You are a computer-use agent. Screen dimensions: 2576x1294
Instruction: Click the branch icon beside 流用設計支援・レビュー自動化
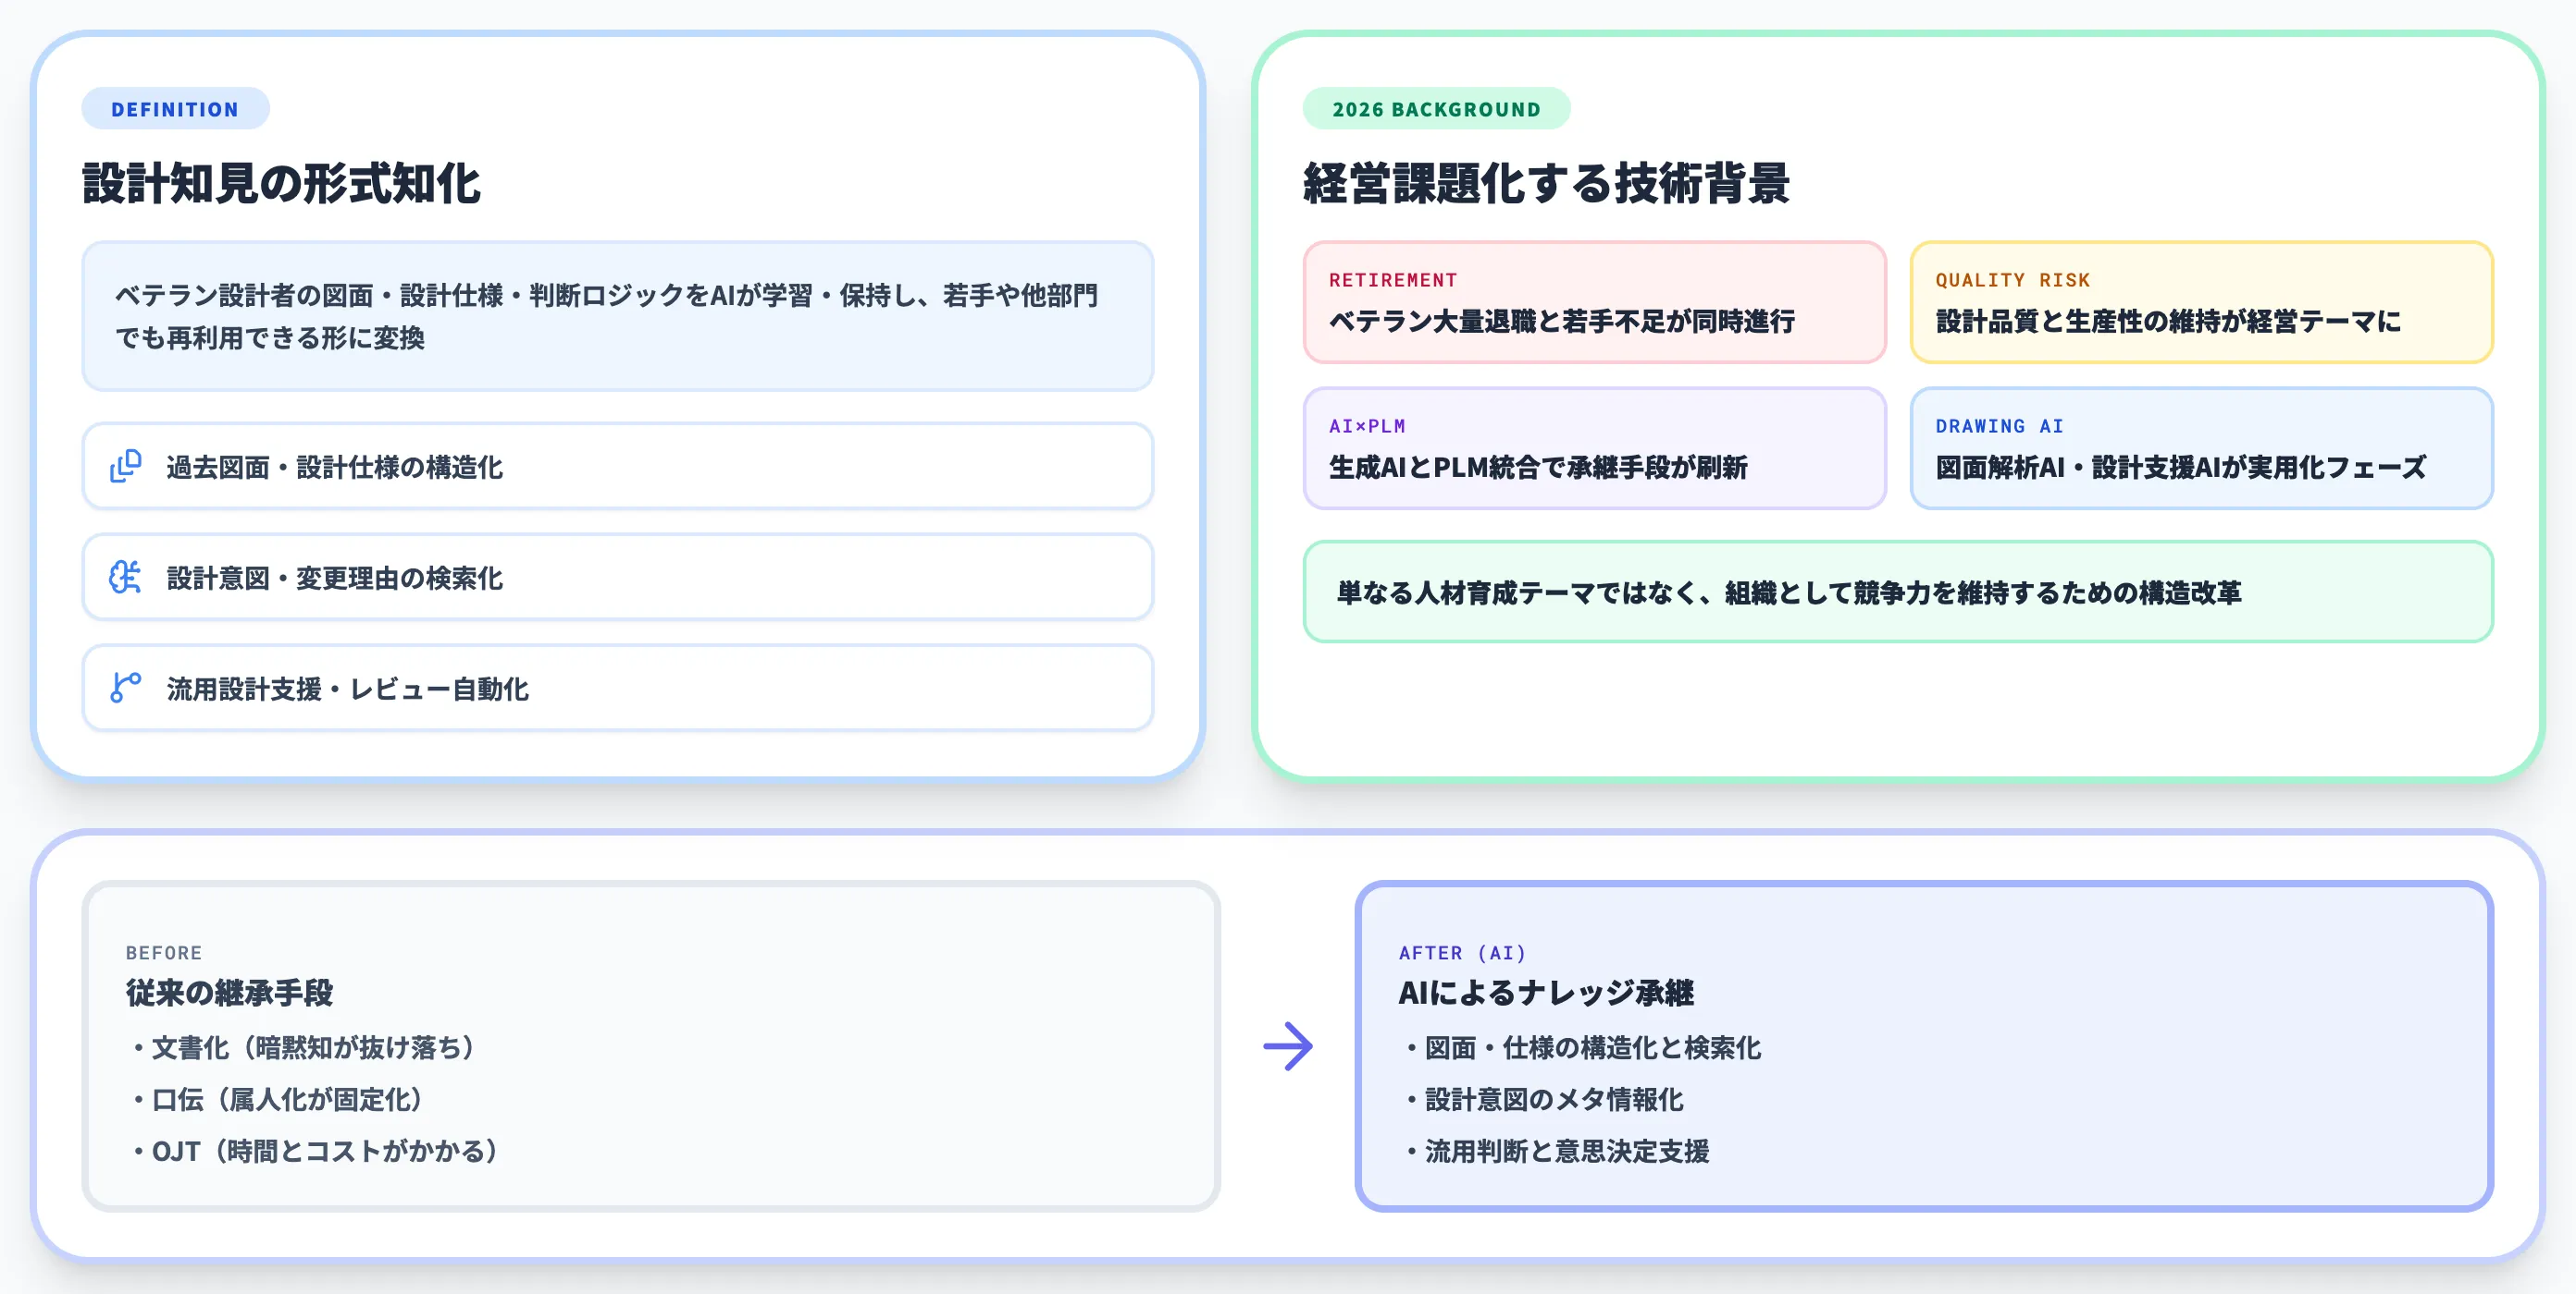pyautogui.click(x=125, y=689)
